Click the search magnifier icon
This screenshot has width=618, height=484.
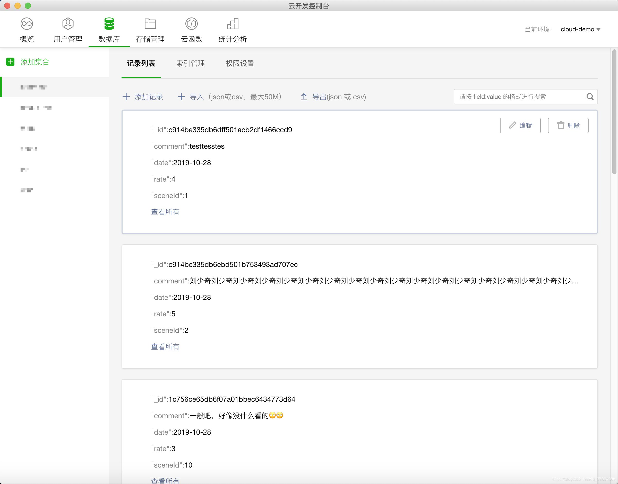(590, 97)
